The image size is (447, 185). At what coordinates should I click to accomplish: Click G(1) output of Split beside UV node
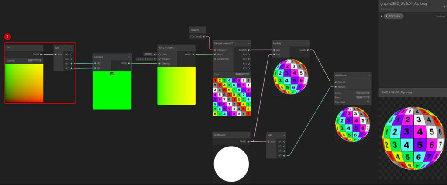pyautogui.click(x=71, y=59)
